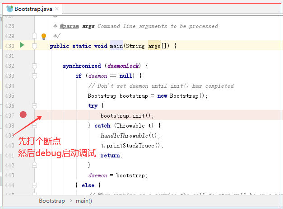
Task: Collapse the javadoc comment fold at line 429
Action: point(34,36)
